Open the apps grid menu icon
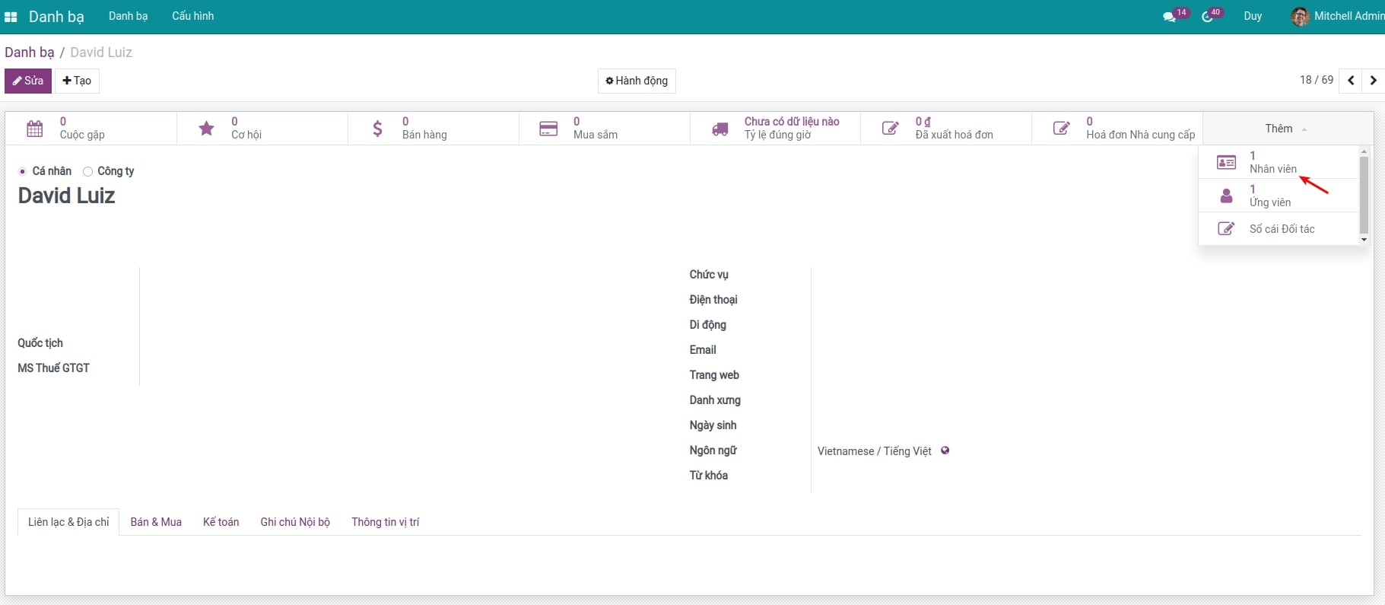This screenshot has height=605, width=1385. click(11, 17)
